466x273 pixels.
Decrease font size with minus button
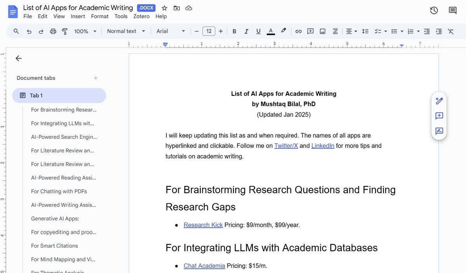tap(197, 31)
